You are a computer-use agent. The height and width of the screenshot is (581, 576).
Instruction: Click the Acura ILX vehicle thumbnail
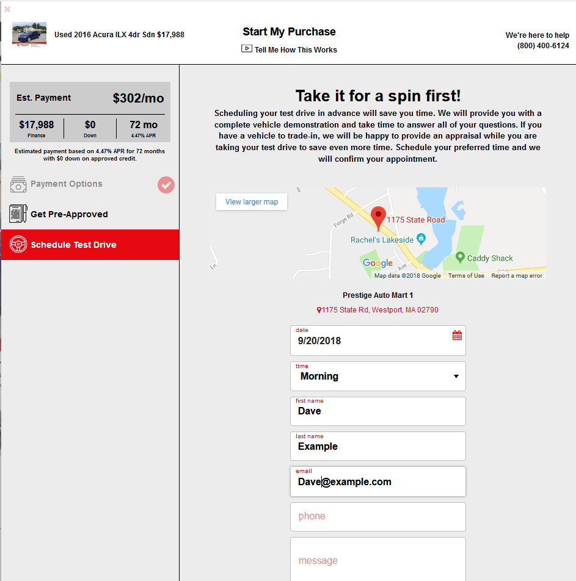(29, 34)
